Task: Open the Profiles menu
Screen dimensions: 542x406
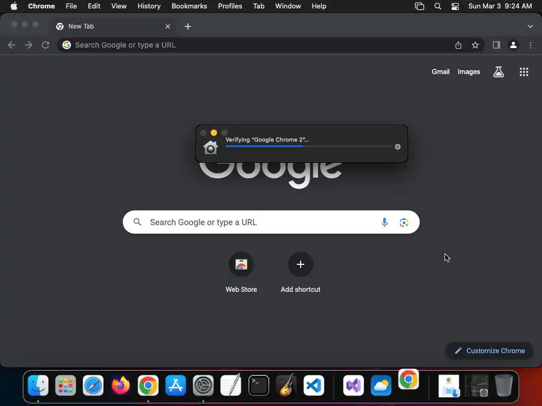Action: 230,6
